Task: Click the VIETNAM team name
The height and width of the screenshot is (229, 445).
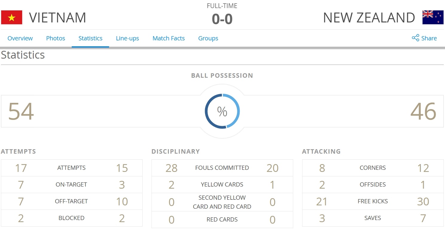Action: pyautogui.click(x=57, y=18)
